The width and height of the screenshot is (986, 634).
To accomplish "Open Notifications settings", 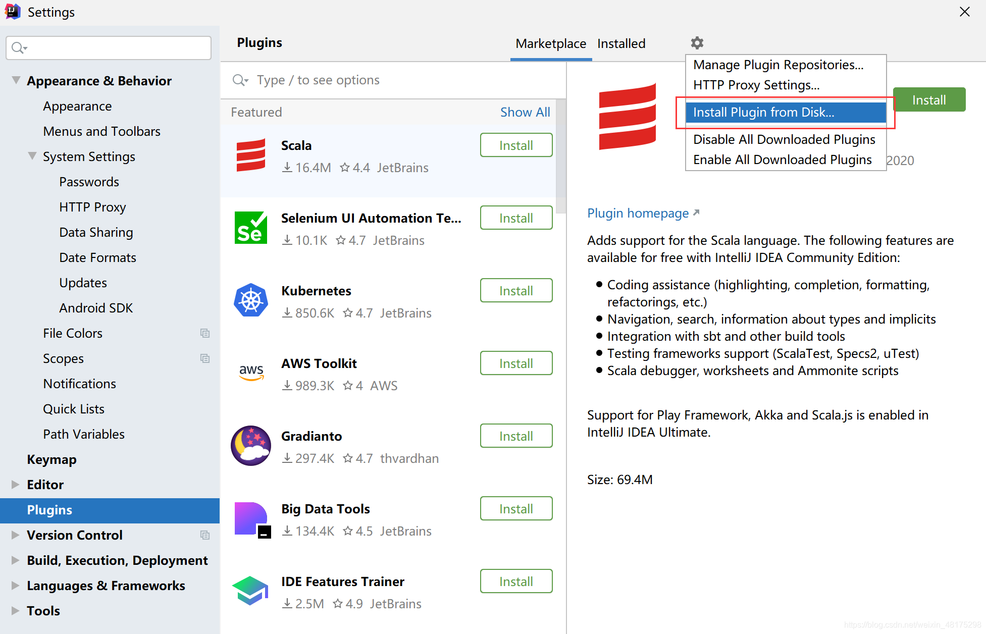I will click(x=79, y=384).
